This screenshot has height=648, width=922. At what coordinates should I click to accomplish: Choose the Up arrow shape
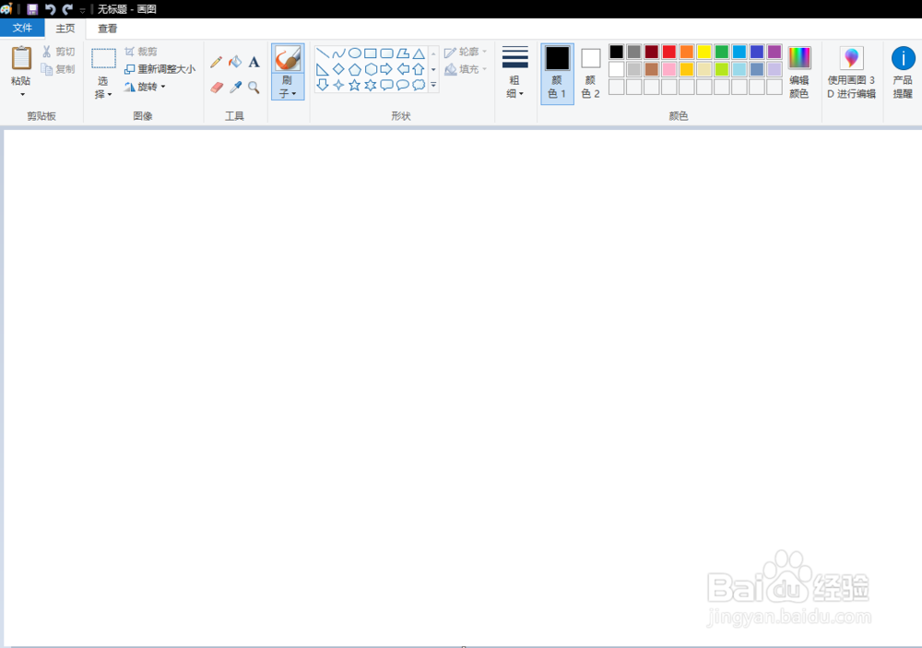pyautogui.click(x=419, y=69)
